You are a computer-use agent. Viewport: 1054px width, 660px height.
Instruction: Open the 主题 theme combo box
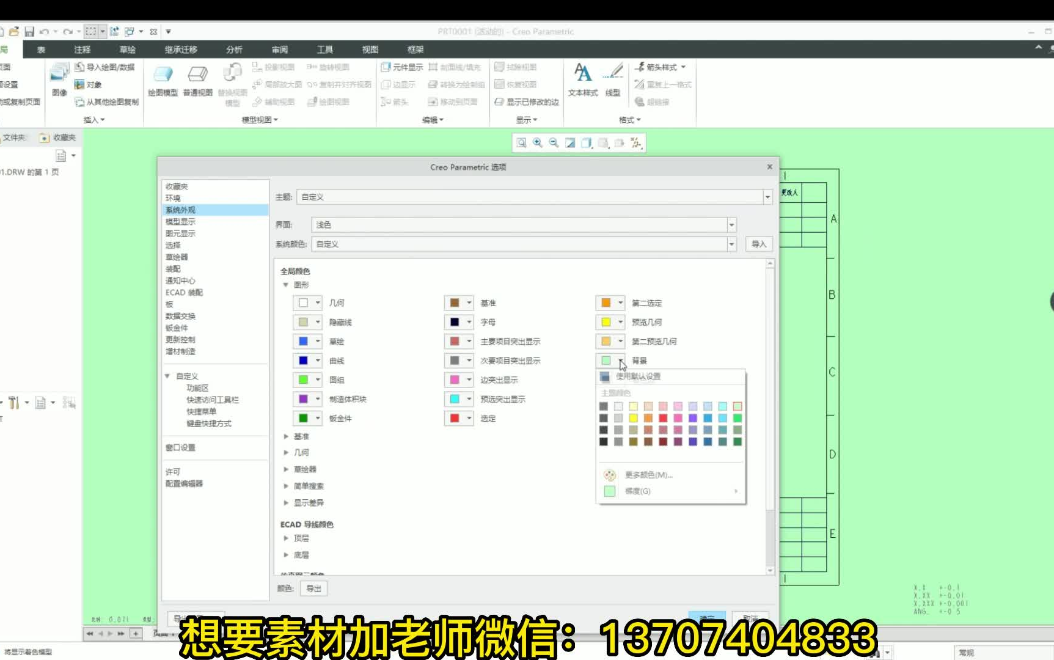(534, 197)
